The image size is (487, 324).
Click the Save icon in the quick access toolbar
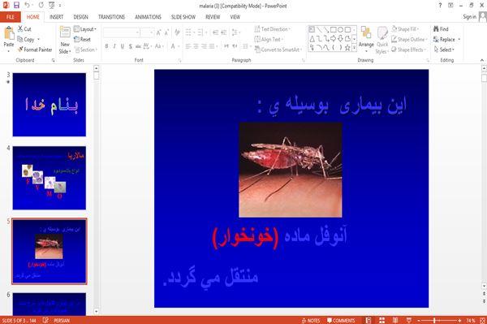coord(16,6)
